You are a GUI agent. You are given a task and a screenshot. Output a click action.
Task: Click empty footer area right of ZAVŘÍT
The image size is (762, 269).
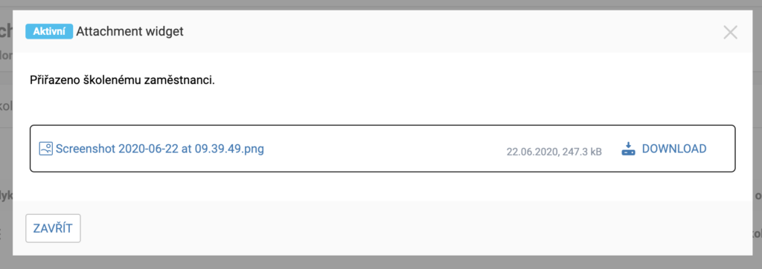(x=413, y=228)
